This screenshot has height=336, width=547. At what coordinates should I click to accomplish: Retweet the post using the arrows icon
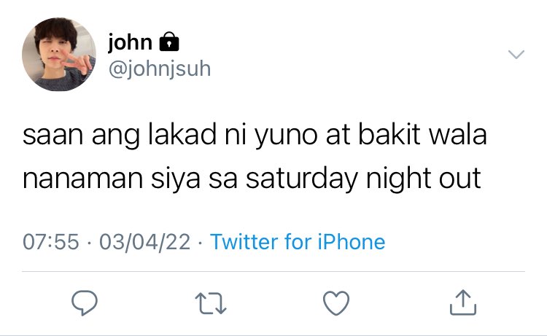[x=211, y=303]
